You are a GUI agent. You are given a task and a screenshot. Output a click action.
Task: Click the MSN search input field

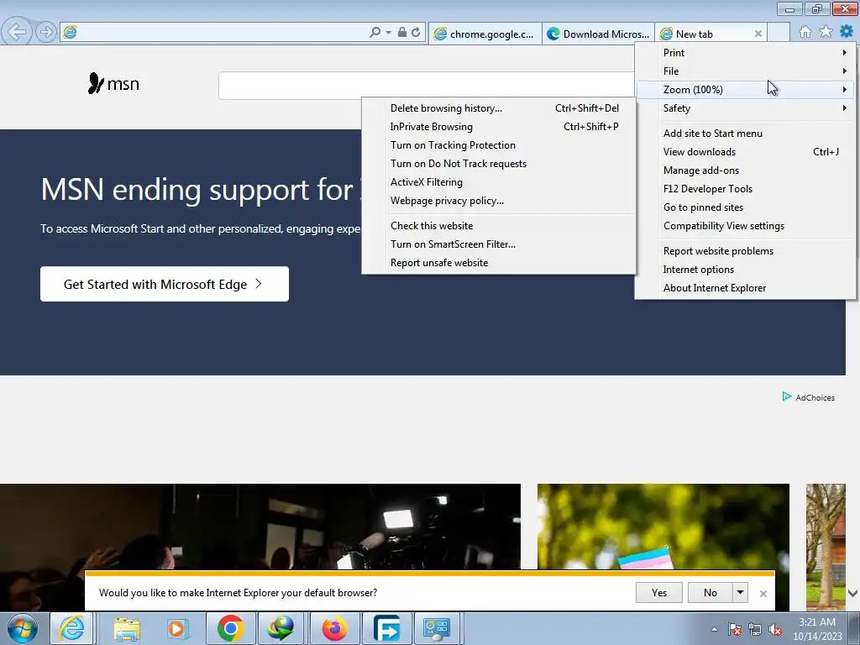click(x=426, y=86)
